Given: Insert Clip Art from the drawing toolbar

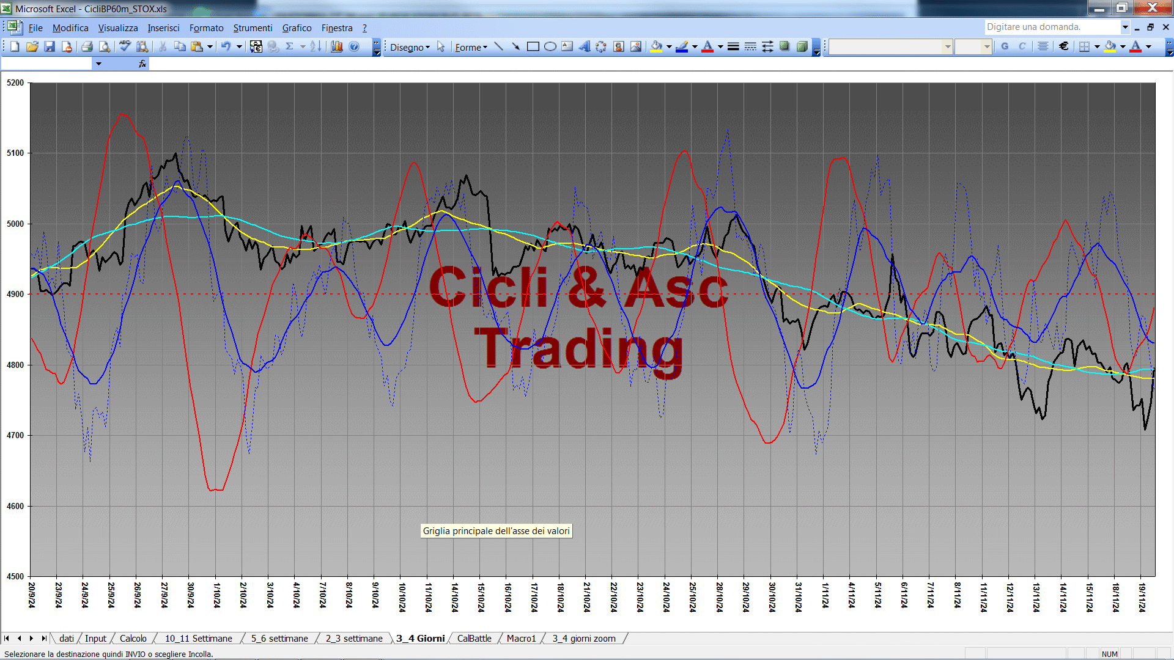Looking at the screenshot, I should point(619,46).
